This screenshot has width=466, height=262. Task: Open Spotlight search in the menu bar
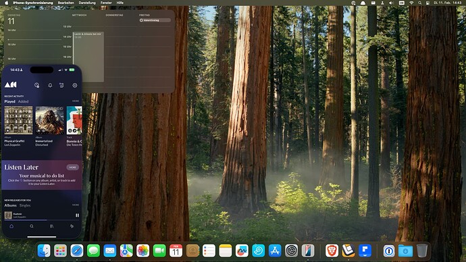pos(419,3)
